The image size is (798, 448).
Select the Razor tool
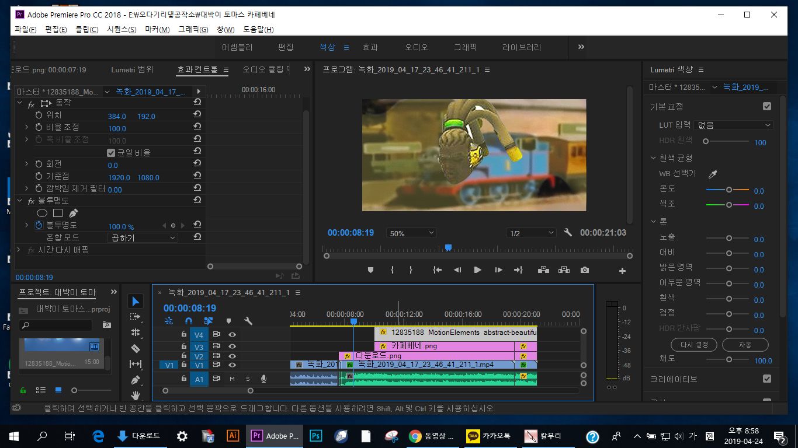tap(136, 348)
